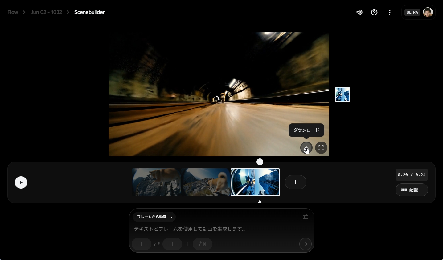This screenshot has height=260, width=443.
Task: Add a starting frame with the first plus icon
Action: tap(142, 244)
